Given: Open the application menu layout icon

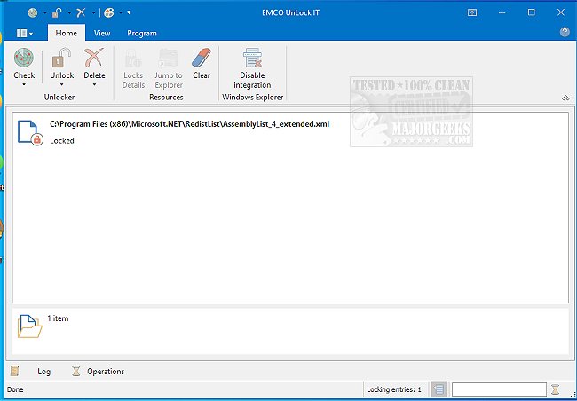Looking at the screenshot, I should (24, 34).
